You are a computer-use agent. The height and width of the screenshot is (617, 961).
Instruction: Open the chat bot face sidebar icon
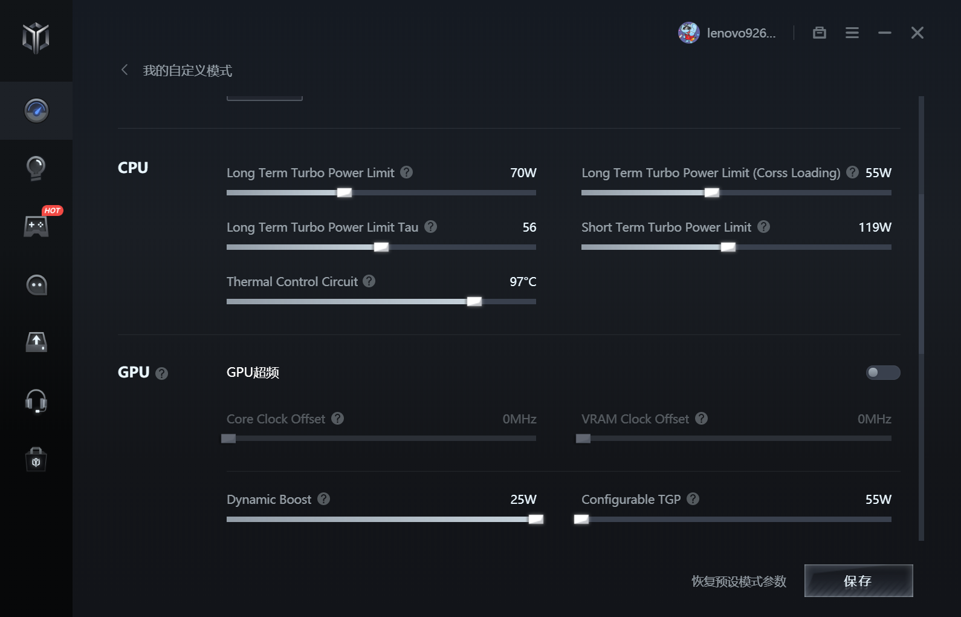click(36, 284)
